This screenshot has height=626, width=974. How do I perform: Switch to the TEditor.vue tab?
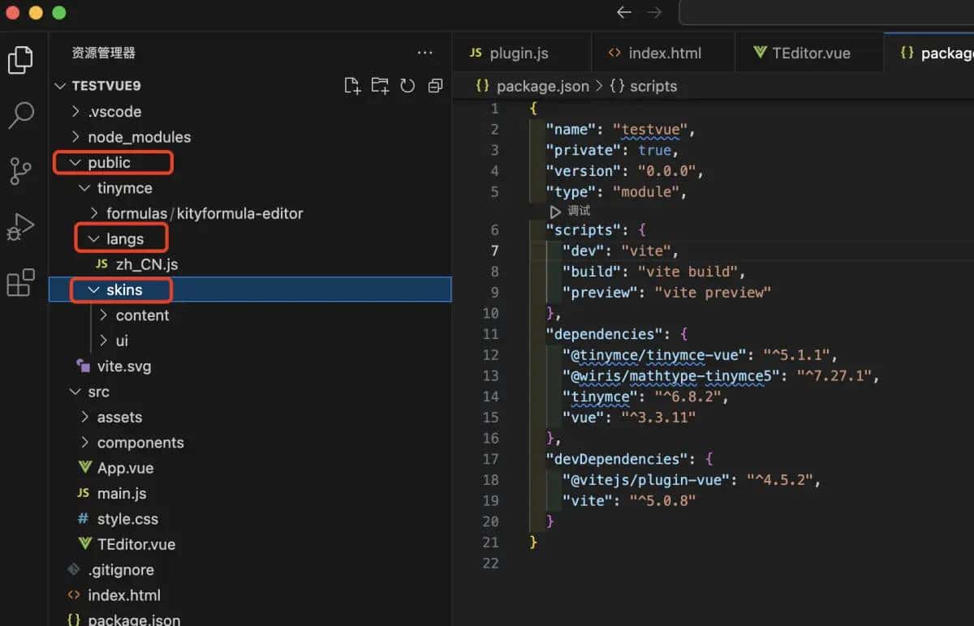pos(808,52)
